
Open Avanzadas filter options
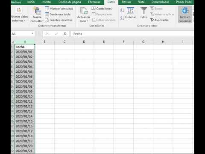click(x=159, y=20)
